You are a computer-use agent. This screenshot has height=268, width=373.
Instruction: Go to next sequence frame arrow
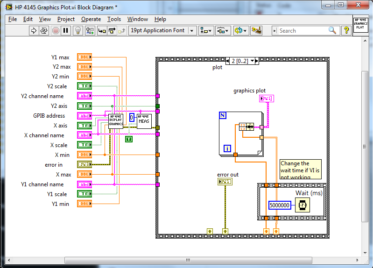pos(257,61)
